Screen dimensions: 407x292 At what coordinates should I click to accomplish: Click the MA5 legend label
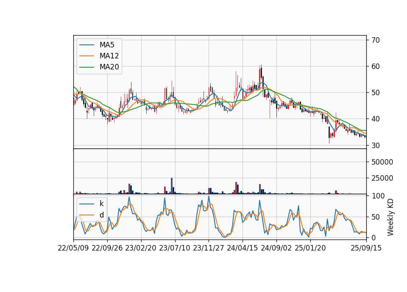(x=107, y=45)
